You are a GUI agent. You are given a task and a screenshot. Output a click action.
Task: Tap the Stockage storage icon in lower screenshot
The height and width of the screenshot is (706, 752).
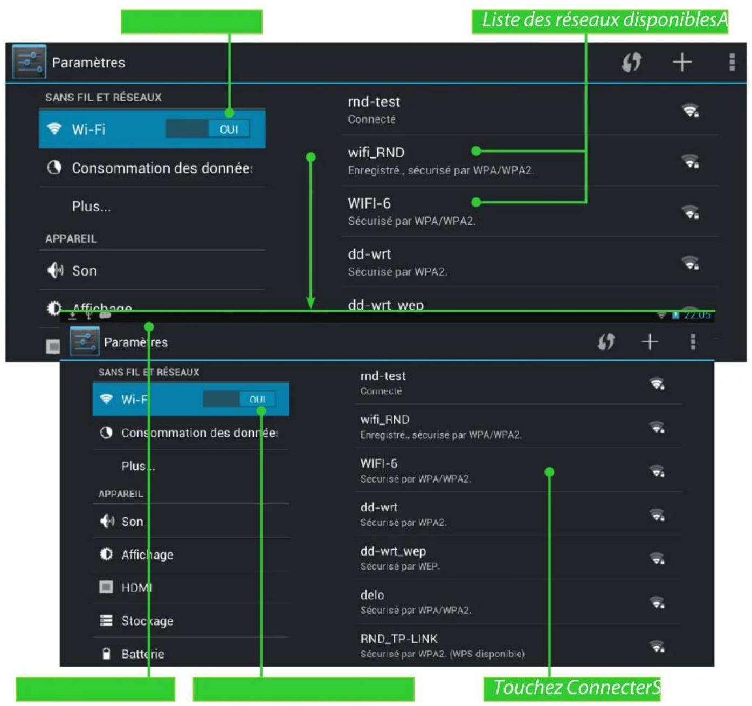pos(106,620)
